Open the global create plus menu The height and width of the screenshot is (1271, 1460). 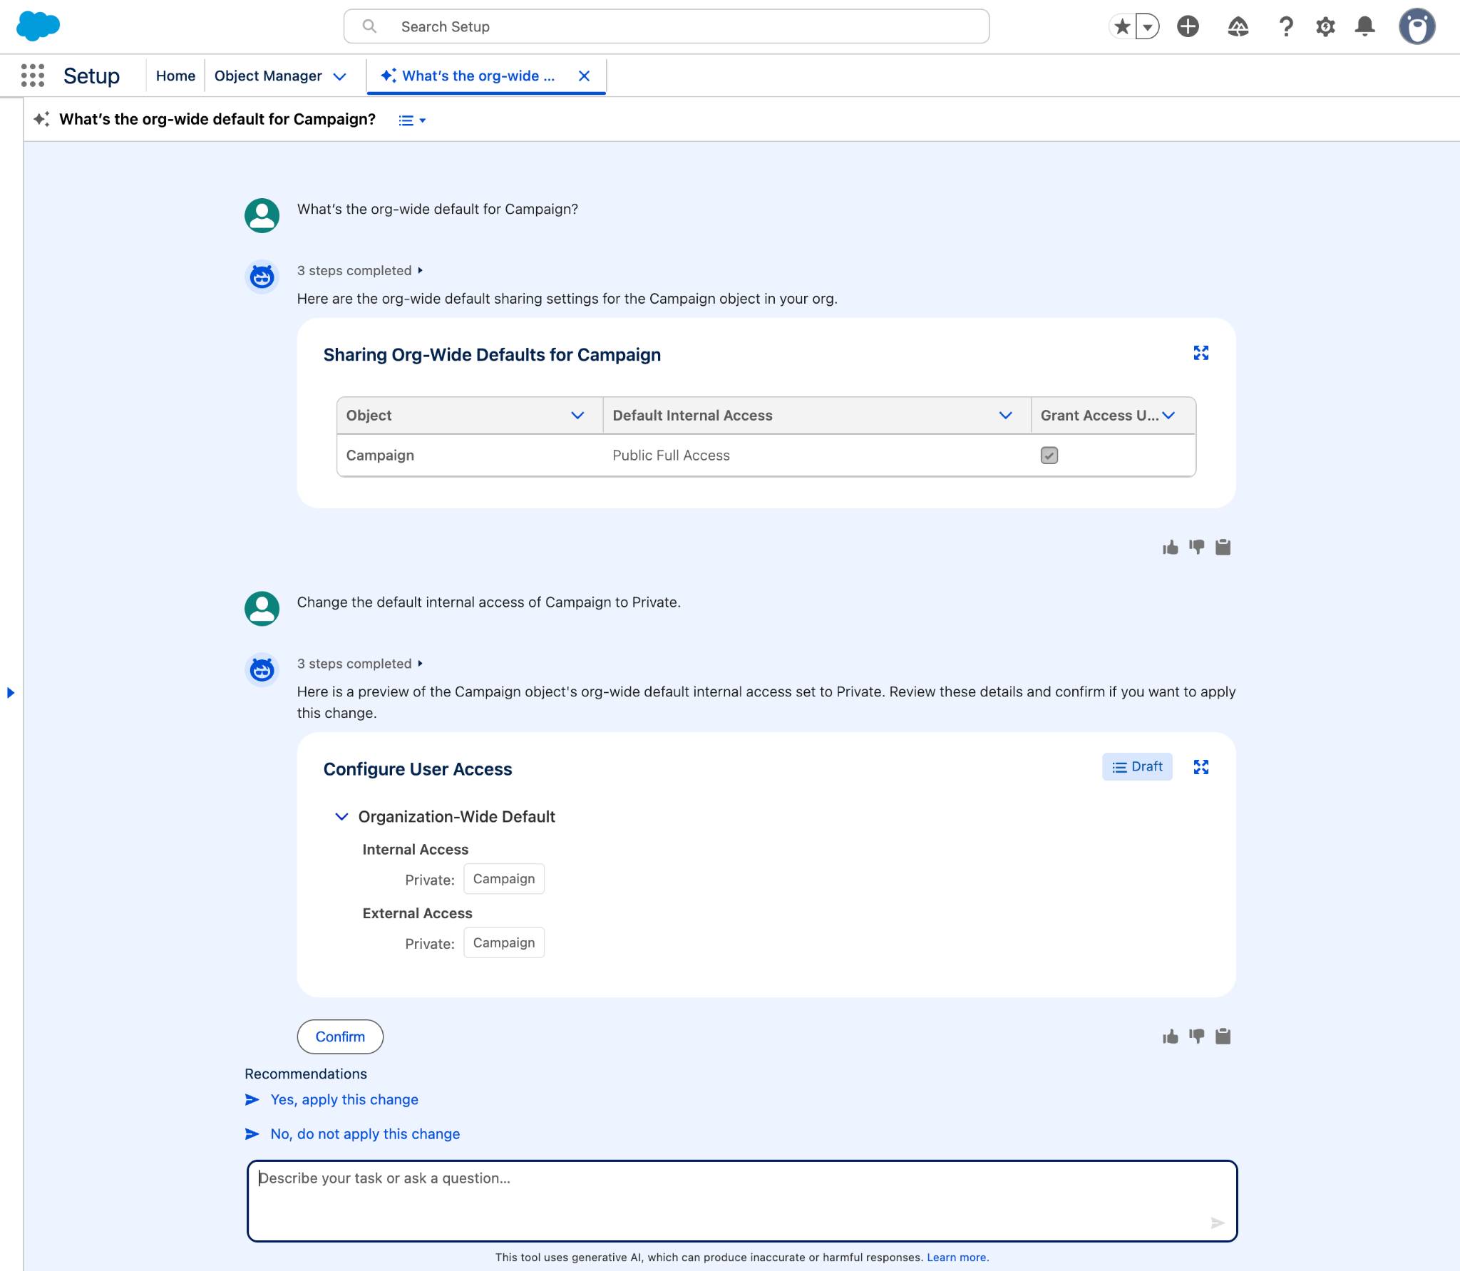click(1188, 27)
